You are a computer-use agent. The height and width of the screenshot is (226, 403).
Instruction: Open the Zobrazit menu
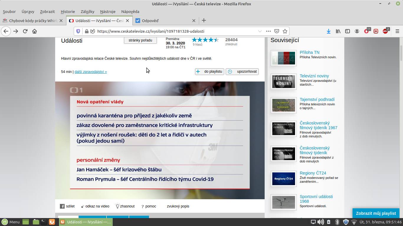[47, 11]
